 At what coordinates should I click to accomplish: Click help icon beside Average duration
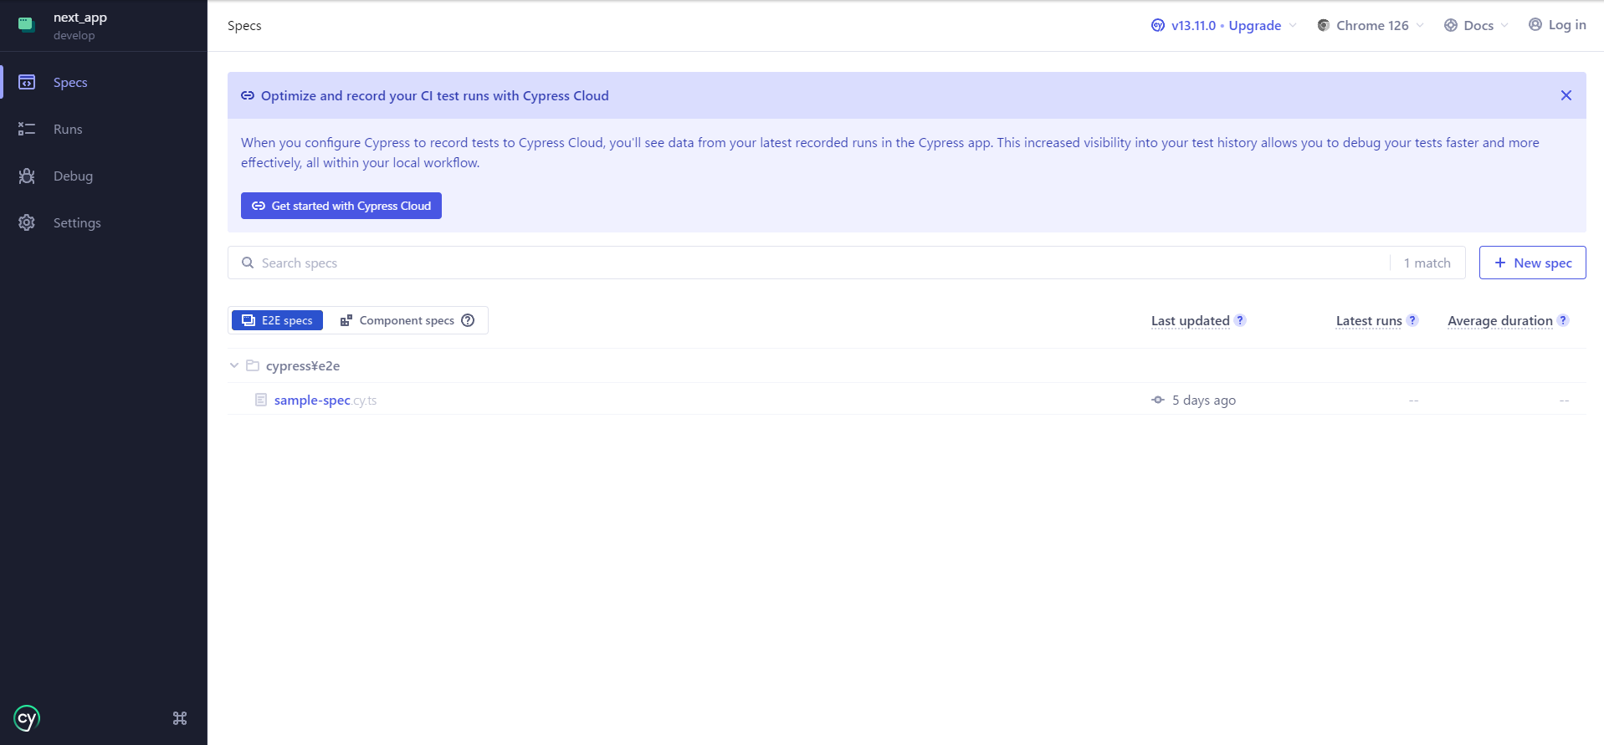[x=1563, y=320]
